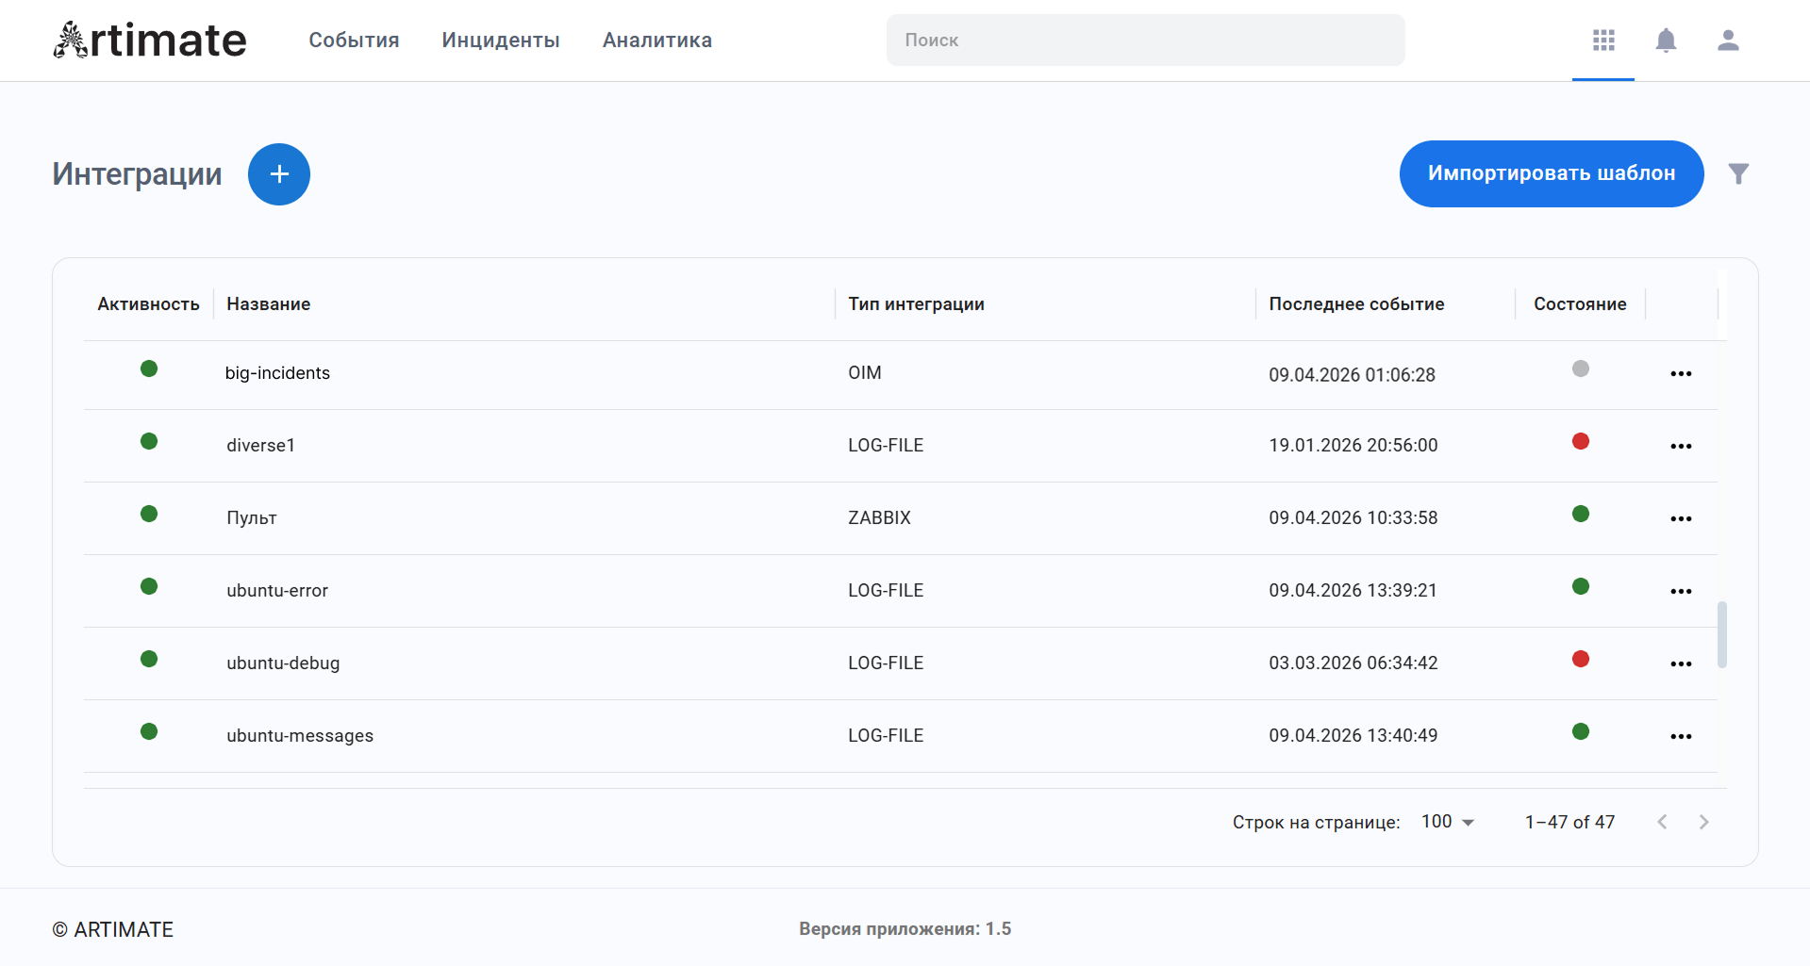
Task: Toggle activity indicator for ubuntu-messages
Action: click(149, 731)
